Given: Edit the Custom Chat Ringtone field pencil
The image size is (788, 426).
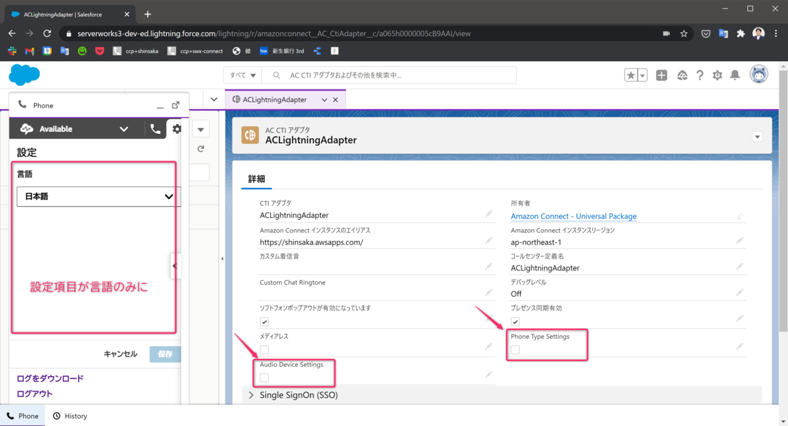Looking at the screenshot, I should tap(489, 292).
